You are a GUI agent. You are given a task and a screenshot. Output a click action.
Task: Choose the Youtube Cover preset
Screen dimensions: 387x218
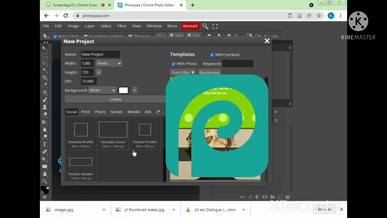pos(113,134)
